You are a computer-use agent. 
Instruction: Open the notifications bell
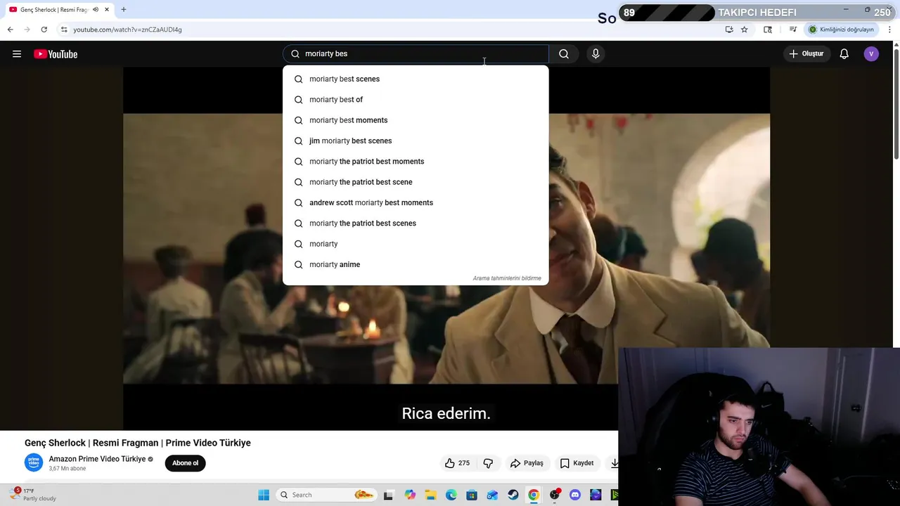tap(844, 54)
